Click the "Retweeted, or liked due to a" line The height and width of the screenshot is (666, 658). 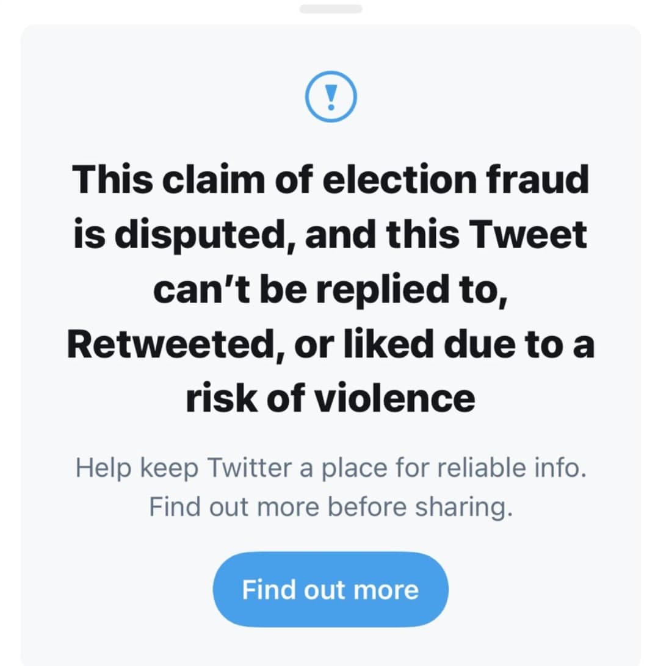pos(330,345)
